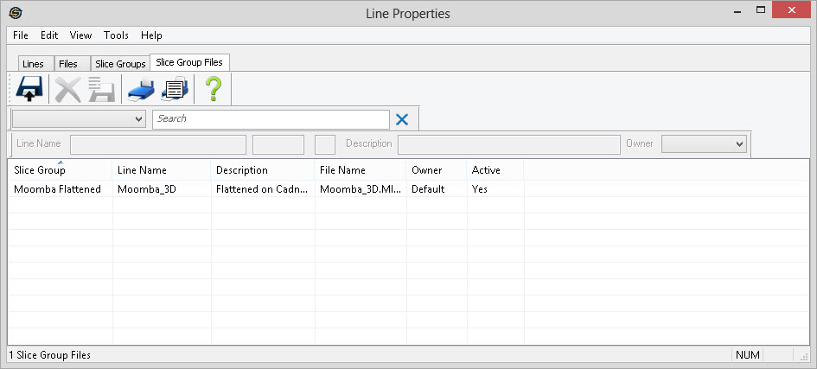Click the print preview icon
The height and width of the screenshot is (369, 817).
(176, 89)
